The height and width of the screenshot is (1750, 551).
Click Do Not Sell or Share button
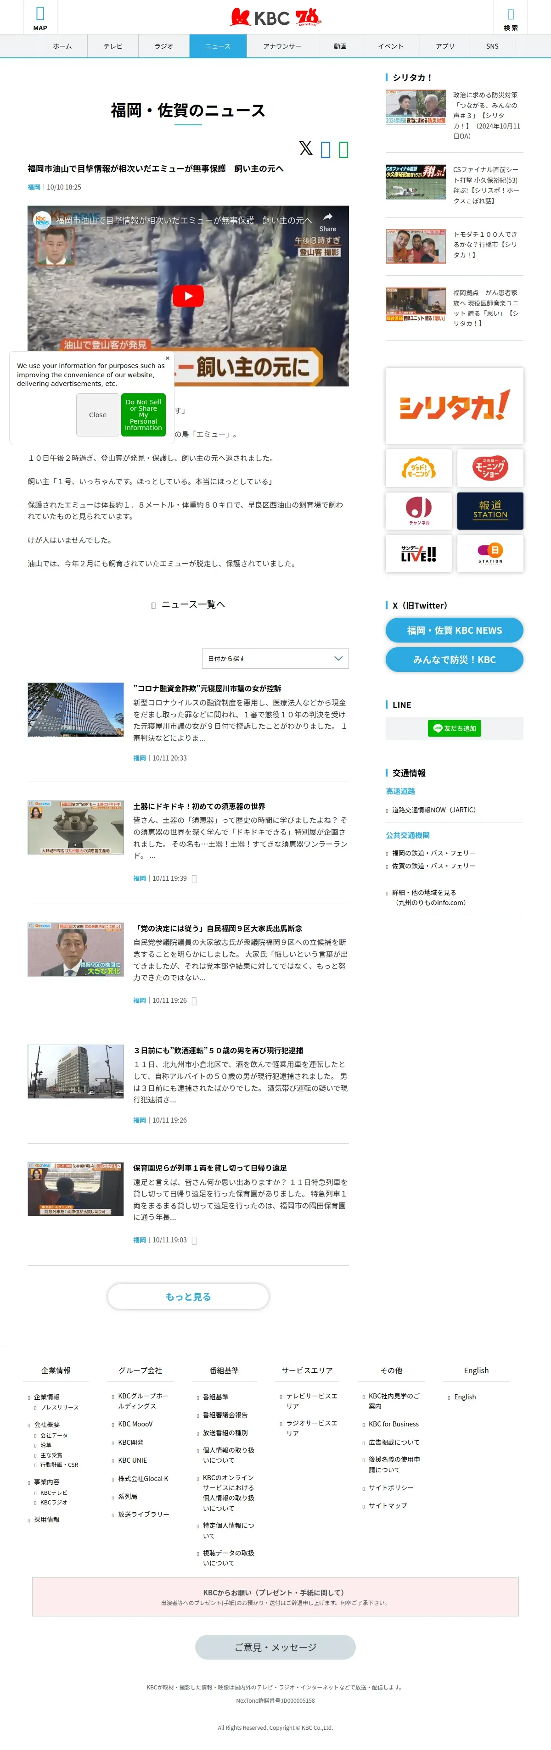(x=143, y=414)
